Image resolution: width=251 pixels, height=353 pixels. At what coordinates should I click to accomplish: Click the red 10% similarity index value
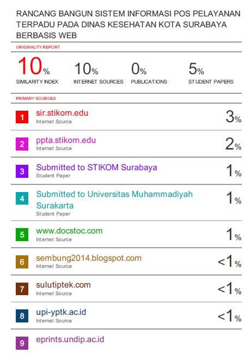(34, 66)
